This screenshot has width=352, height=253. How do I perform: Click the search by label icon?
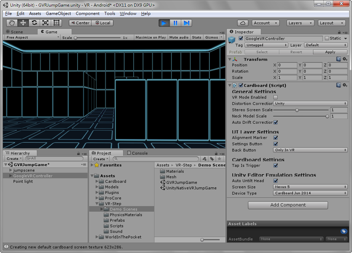click(212, 159)
